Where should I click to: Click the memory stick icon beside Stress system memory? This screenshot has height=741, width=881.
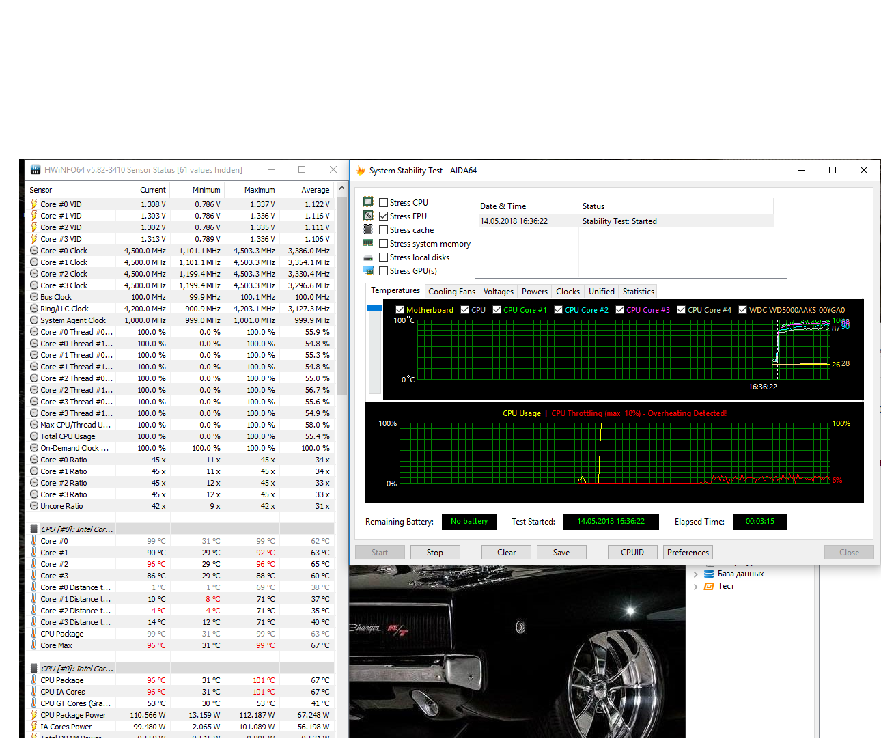point(368,243)
